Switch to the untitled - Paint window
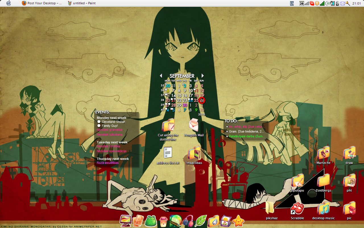 [81, 3]
